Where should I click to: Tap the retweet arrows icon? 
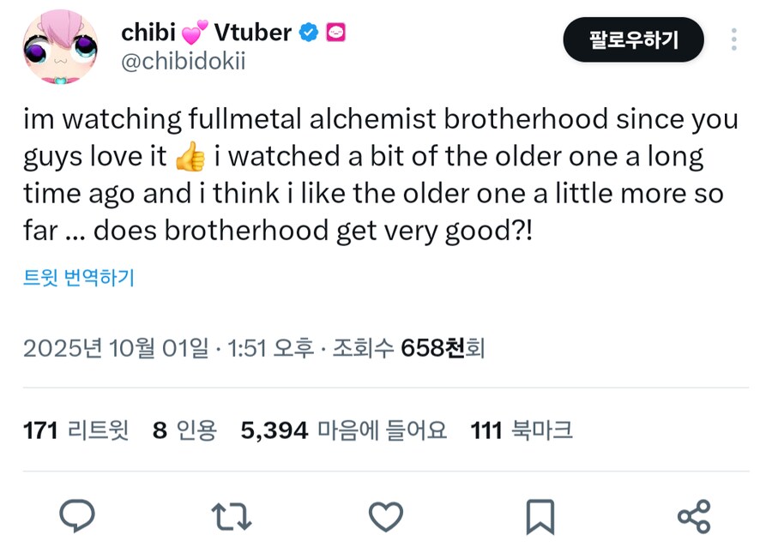click(231, 516)
